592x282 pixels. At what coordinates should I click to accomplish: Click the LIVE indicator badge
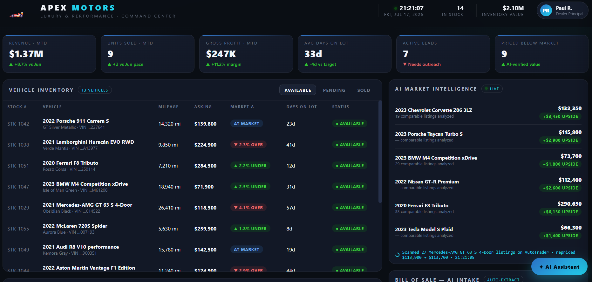click(492, 89)
